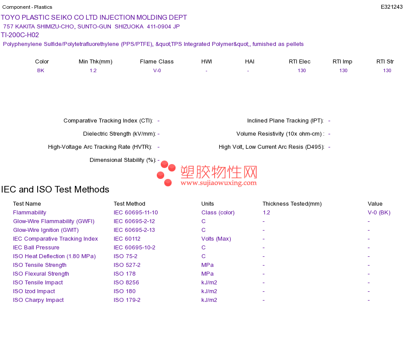Click the BK color value
The image size is (416, 350).
[41, 70]
